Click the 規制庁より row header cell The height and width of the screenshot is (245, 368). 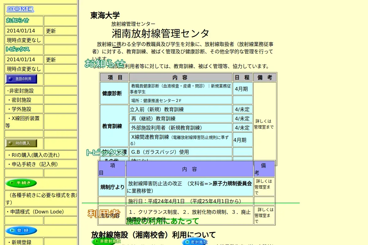coord(112,187)
